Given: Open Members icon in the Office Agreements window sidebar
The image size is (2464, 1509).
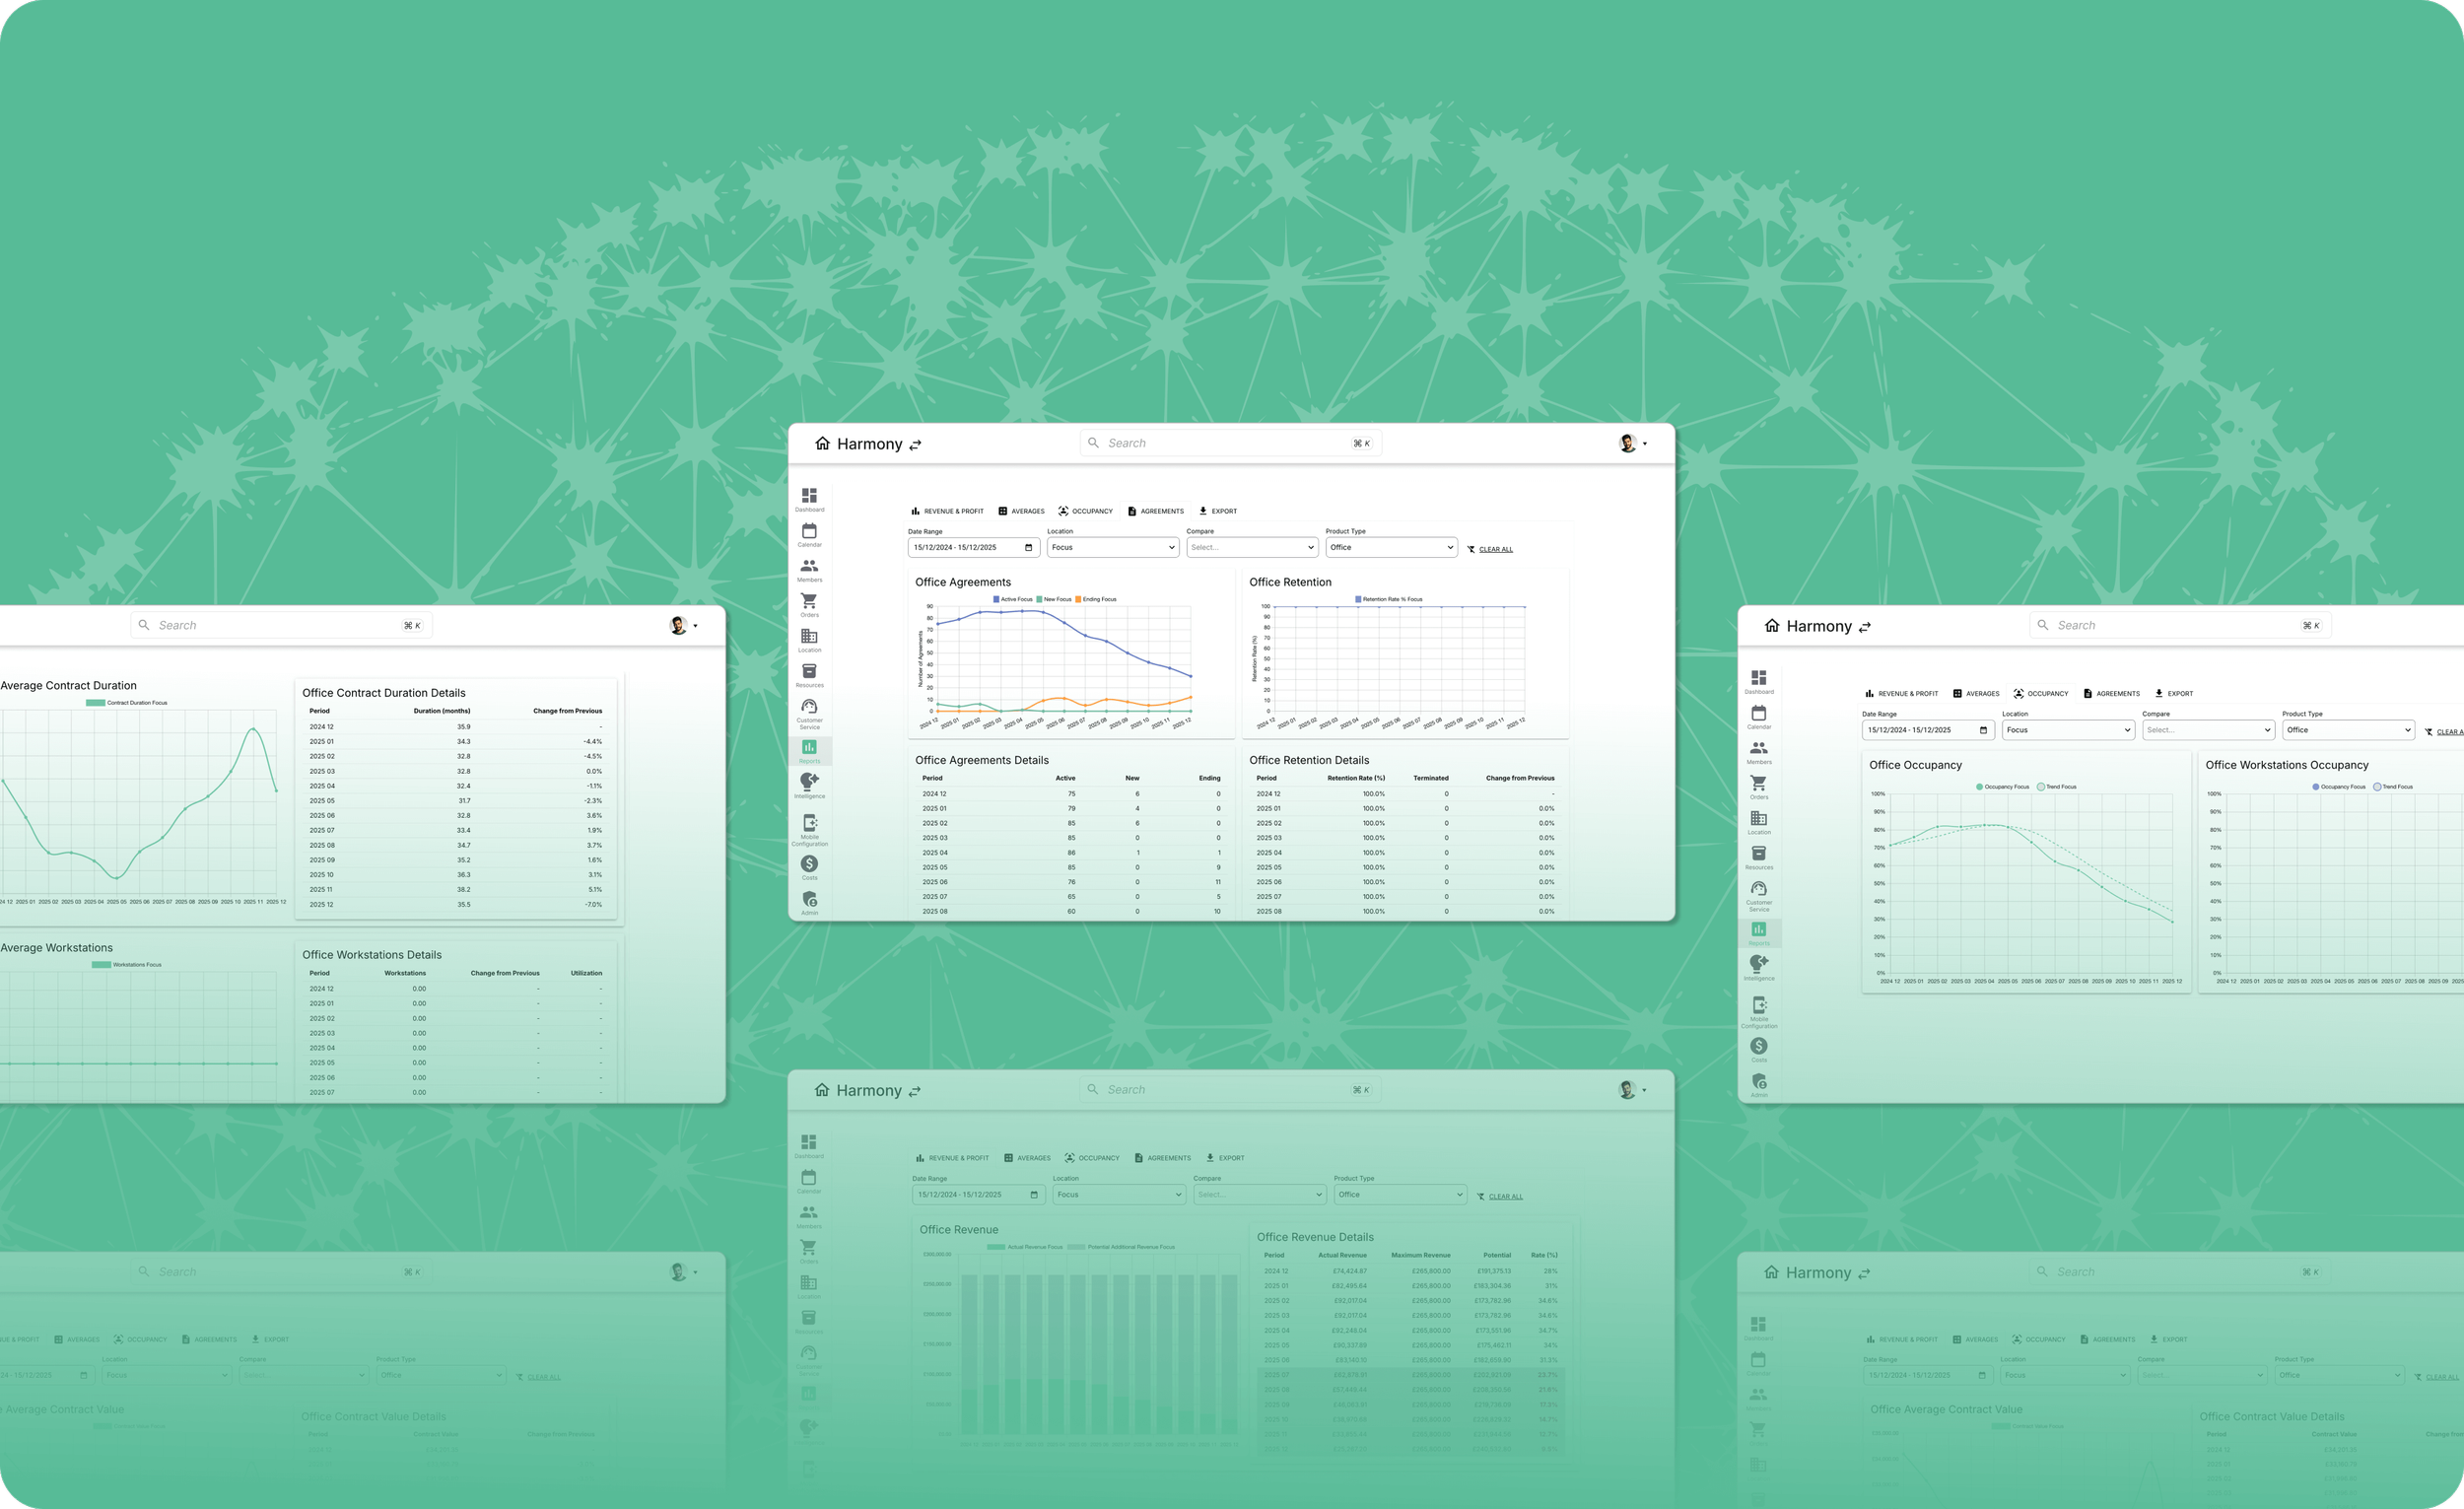Looking at the screenshot, I should coord(809,567).
